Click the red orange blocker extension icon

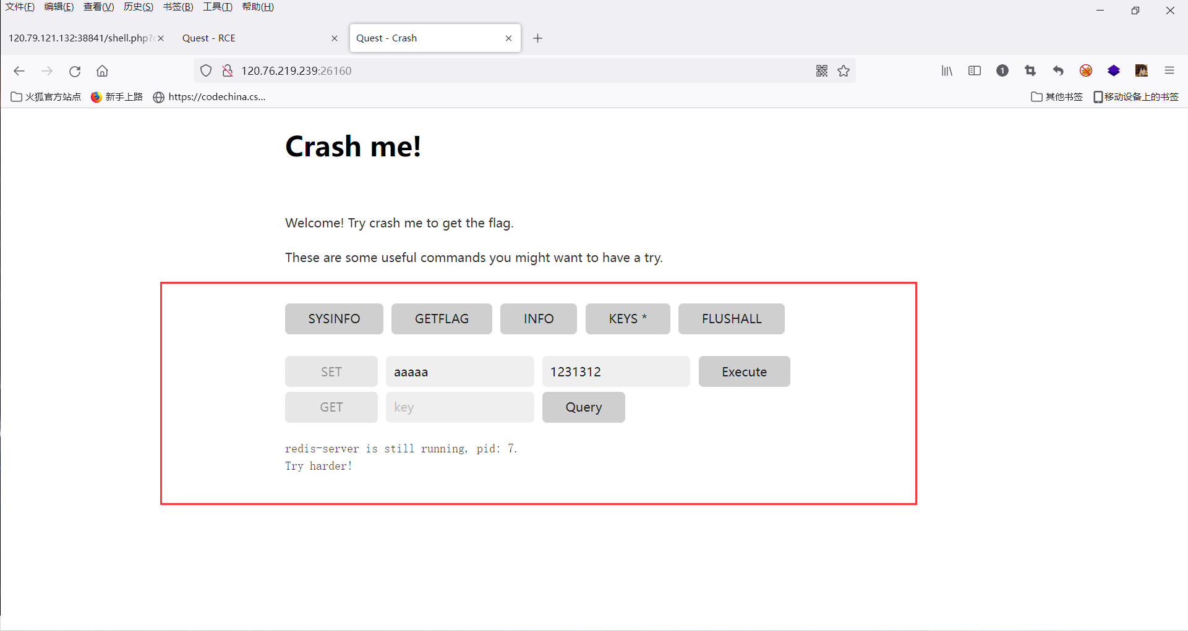click(x=1086, y=71)
